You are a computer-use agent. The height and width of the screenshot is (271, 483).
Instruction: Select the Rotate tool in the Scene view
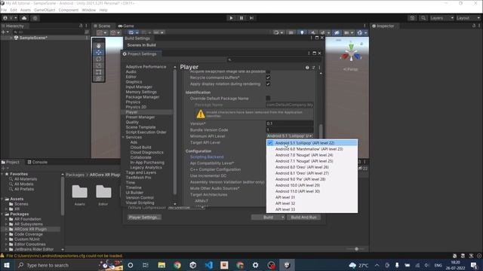tap(99, 59)
